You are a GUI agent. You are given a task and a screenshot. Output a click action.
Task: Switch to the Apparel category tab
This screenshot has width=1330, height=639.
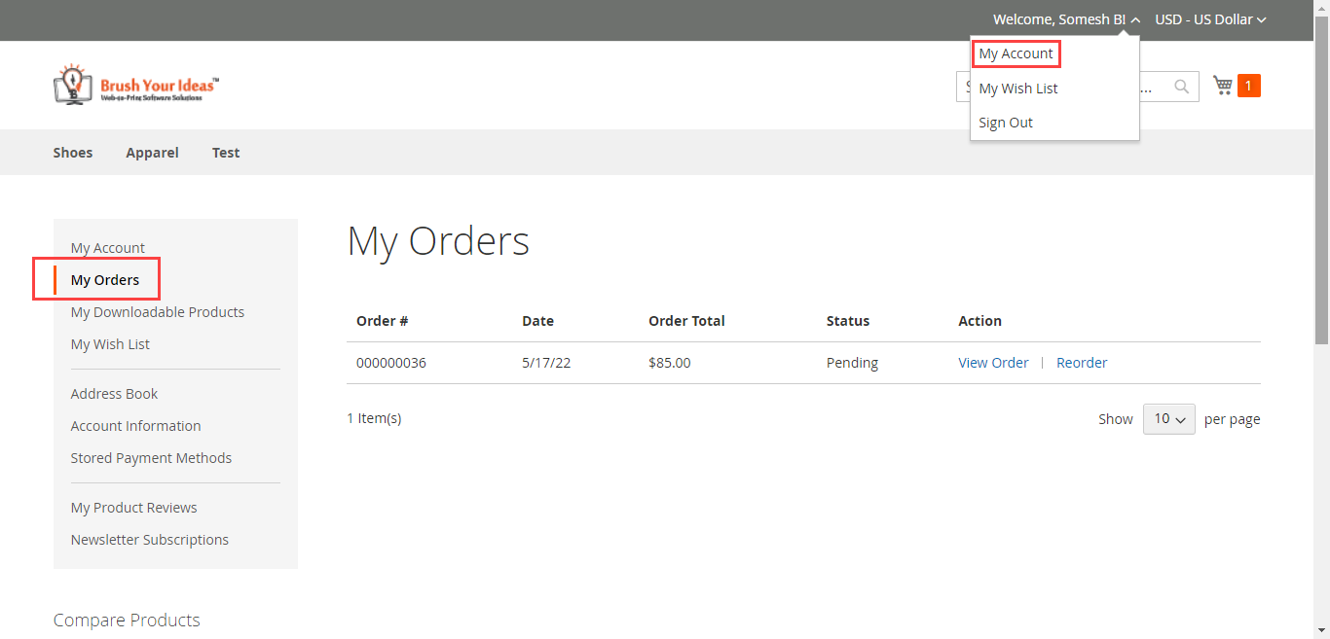(x=152, y=152)
